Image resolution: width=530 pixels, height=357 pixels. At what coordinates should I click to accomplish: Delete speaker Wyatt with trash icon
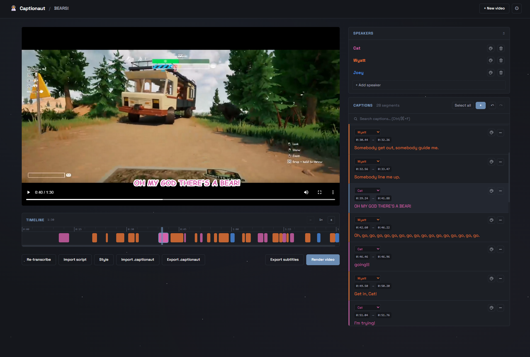point(501,60)
